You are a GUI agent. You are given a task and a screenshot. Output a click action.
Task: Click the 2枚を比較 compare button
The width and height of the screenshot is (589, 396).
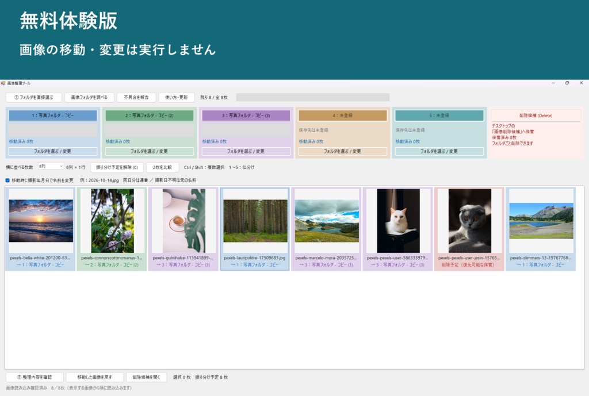point(162,167)
